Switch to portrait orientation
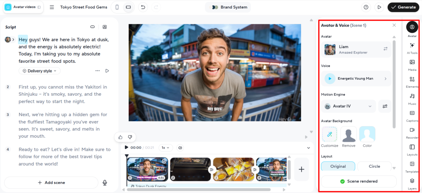Screen dimensions: 422x193 pos(117,7)
